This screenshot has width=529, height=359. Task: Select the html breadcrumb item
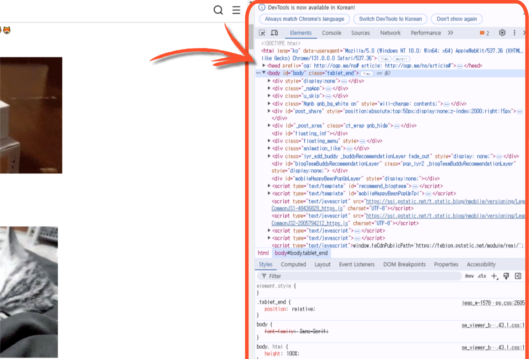(x=263, y=253)
